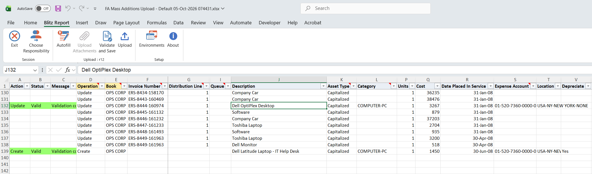This screenshot has width=592, height=174.
Task: Open the Cost column filter dropdown
Action: tap(437, 86)
